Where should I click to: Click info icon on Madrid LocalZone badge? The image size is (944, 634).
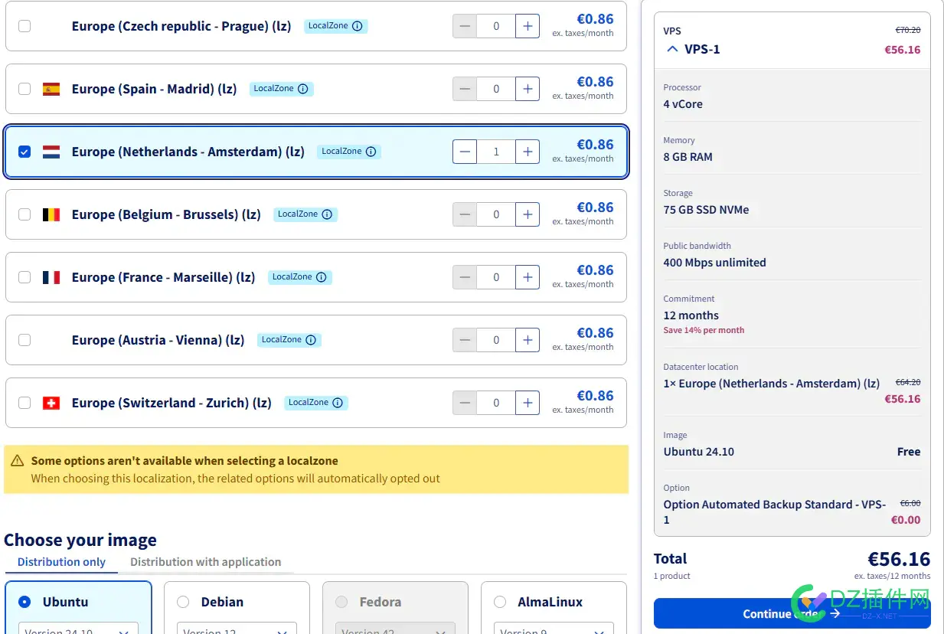[303, 89]
